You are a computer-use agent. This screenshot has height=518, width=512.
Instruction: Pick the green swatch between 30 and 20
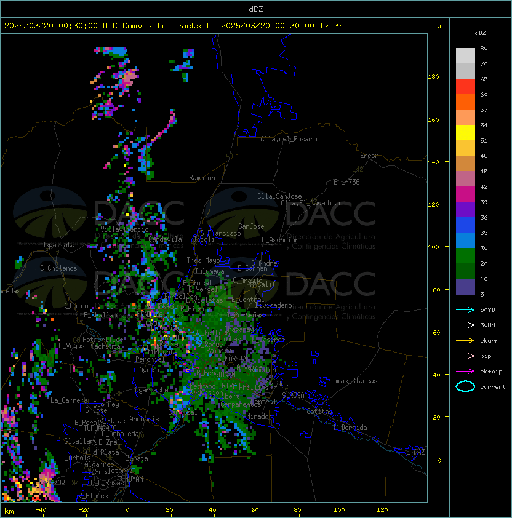(465, 255)
